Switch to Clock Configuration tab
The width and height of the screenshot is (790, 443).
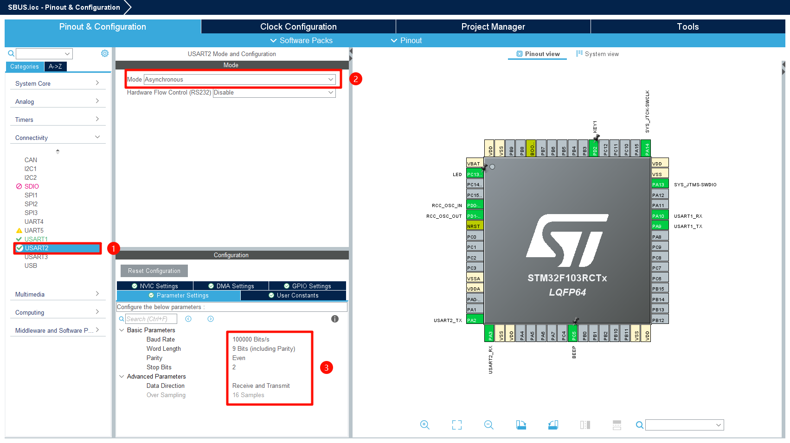298,26
